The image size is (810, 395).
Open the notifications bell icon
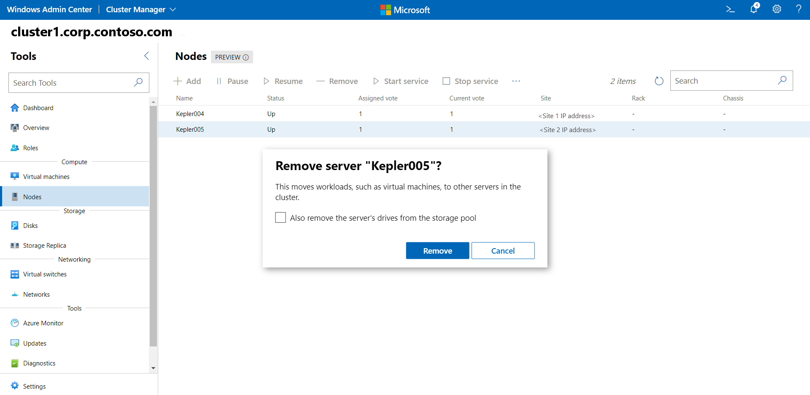click(753, 9)
